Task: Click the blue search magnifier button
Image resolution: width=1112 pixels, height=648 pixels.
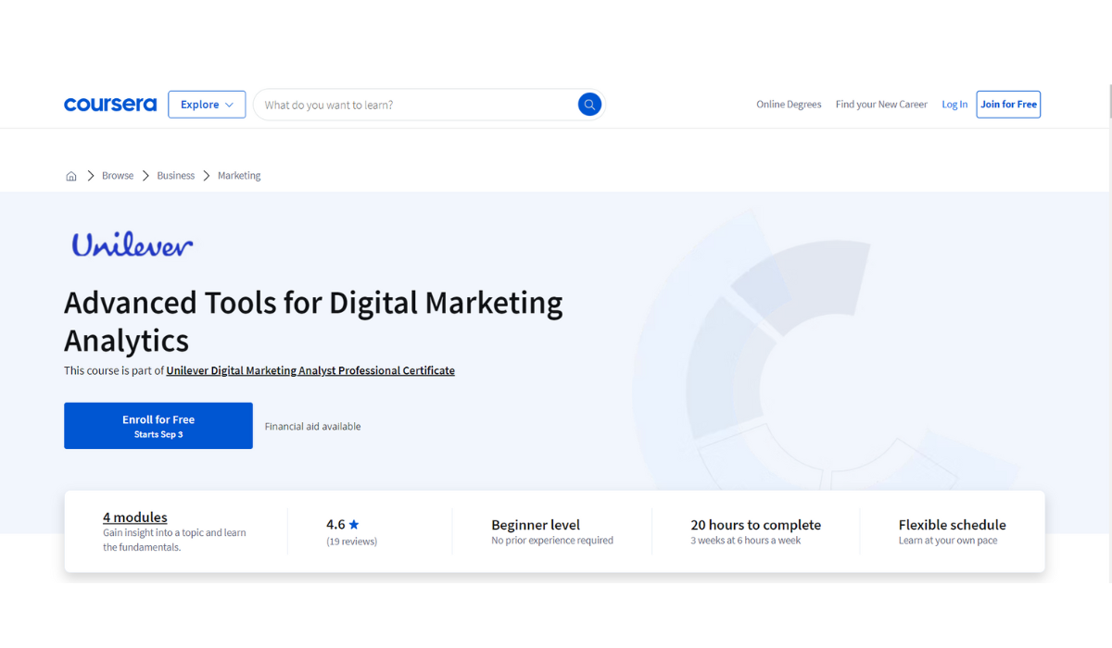Action: coord(589,105)
